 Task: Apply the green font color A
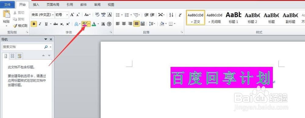point(94,24)
